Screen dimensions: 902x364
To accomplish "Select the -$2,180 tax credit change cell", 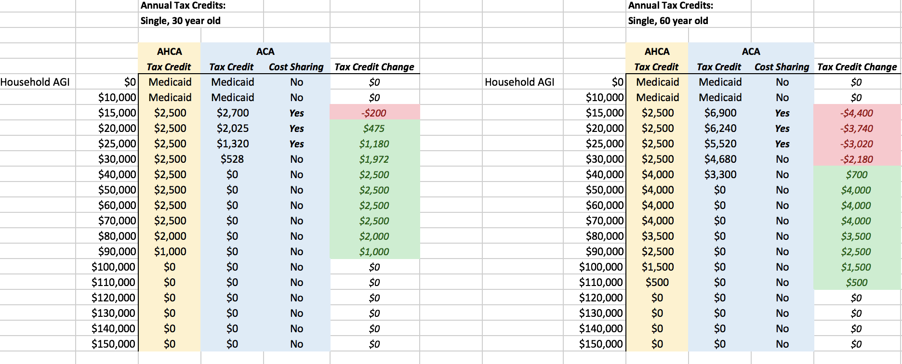I will click(856, 159).
